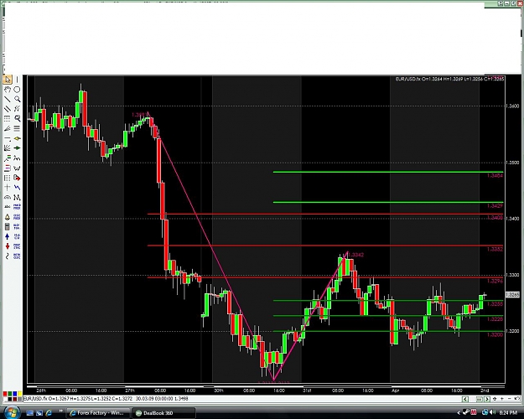This screenshot has width=524, height=419.
Task: Open the Windows Start menu
Action: tap(12, 412)
